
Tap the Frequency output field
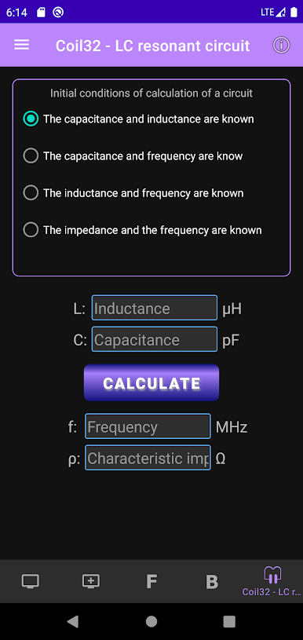coord(148,426)
